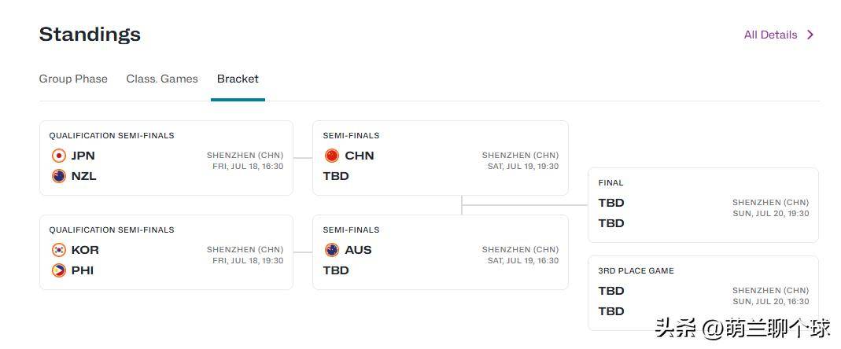The height and width of the screenshot is (349, 841).
Task: Click the CHN team name
Action: (x=360, y=156)
